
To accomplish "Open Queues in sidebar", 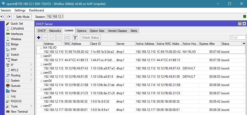I will click(x=16, y=86).
